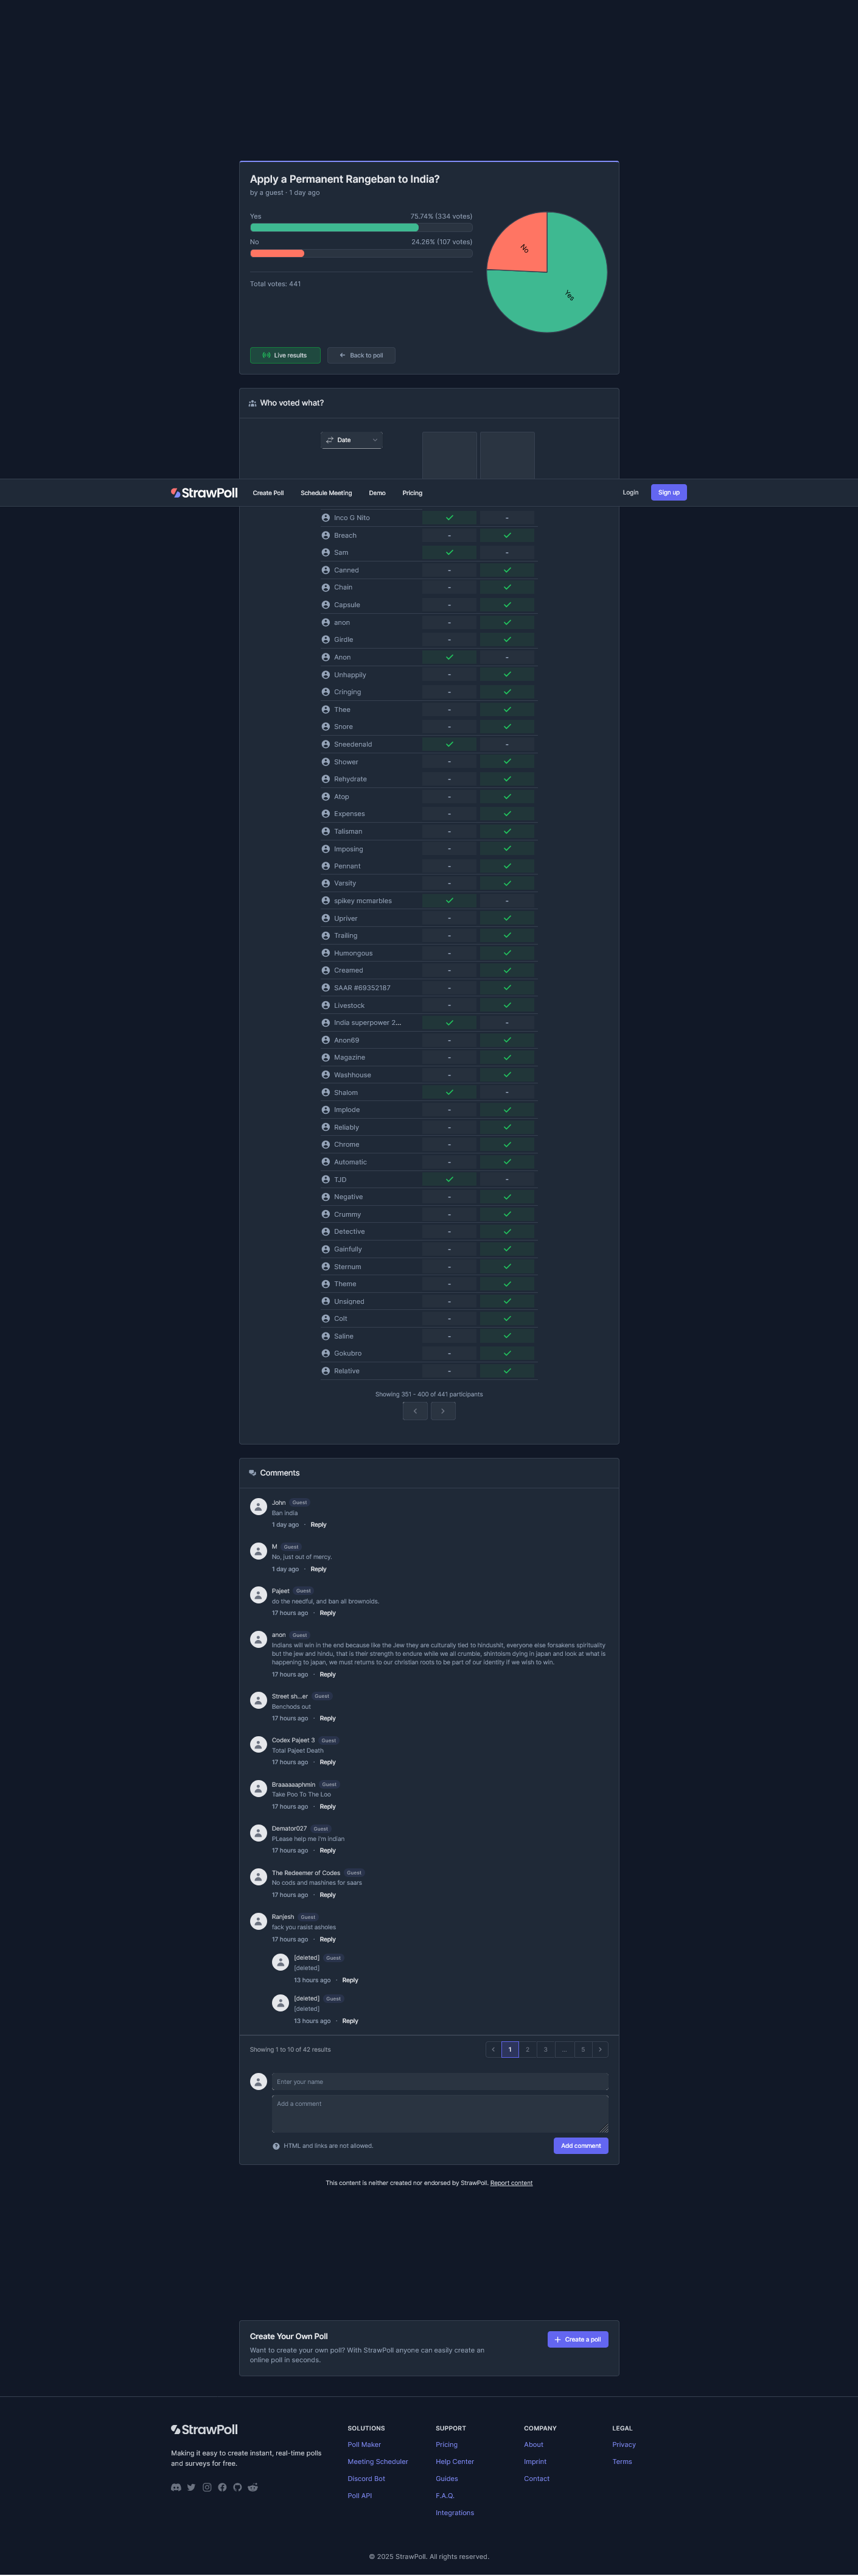858x2576 pixels.
Task: Open the Twitter icon in the footer
Action: click(192, 2487)
